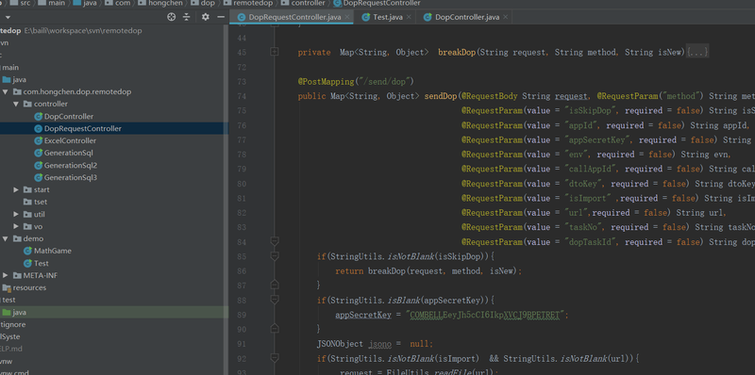Screen dimensions: 755x375
Task: Click the collapse all icon in Project panel
Action: [187, 17]
